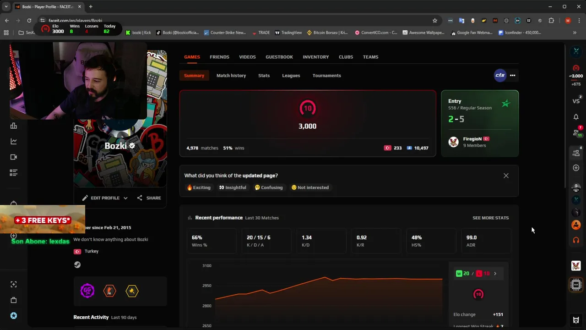Click the Share button
This screenshot has width=586, height=330.
pos(149,198)
